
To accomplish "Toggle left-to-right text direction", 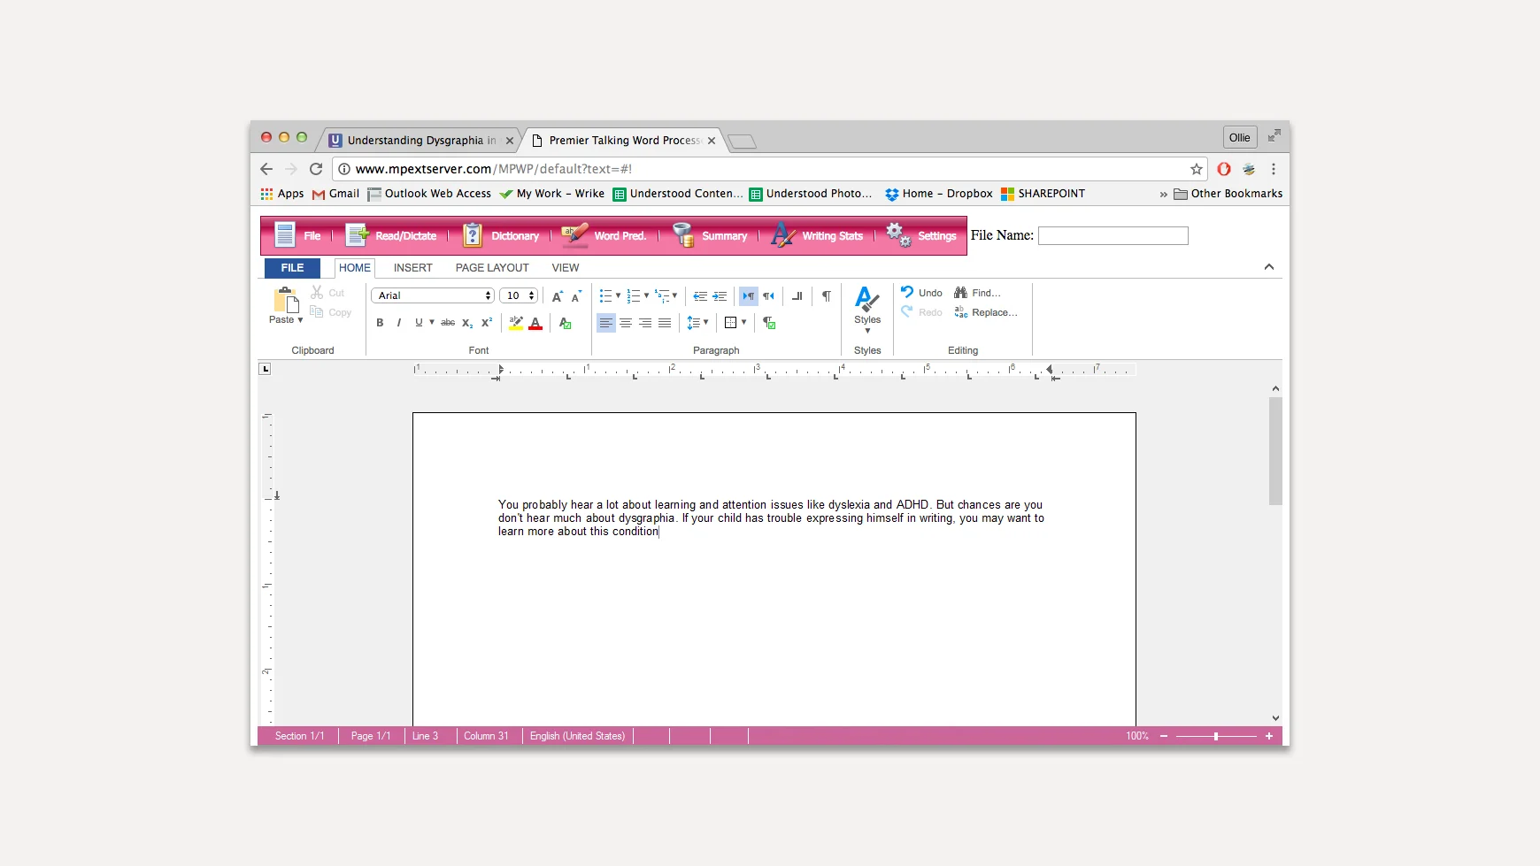I will click(x=749, y=296).
